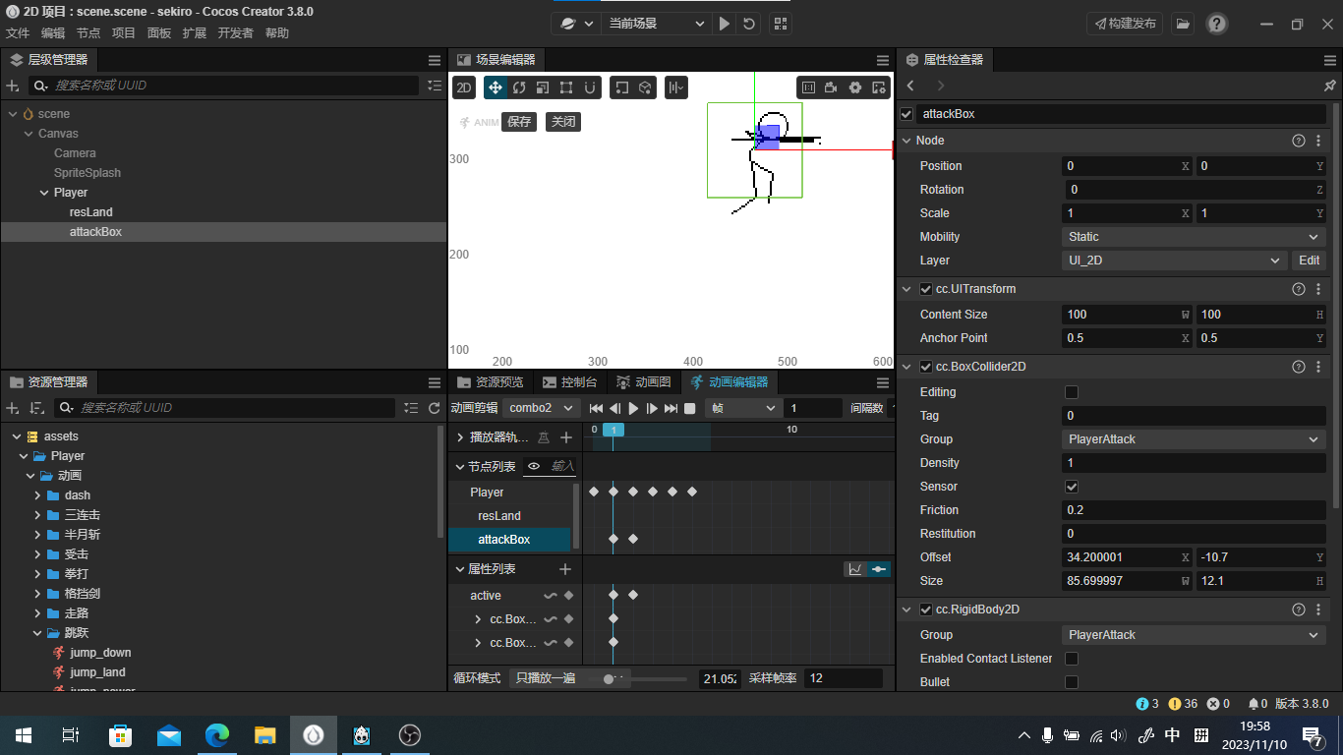The height and width of the screenshot is (755, 1343).
Task: Switch to the 资源预览 tab
Action: tap(491, 382)
